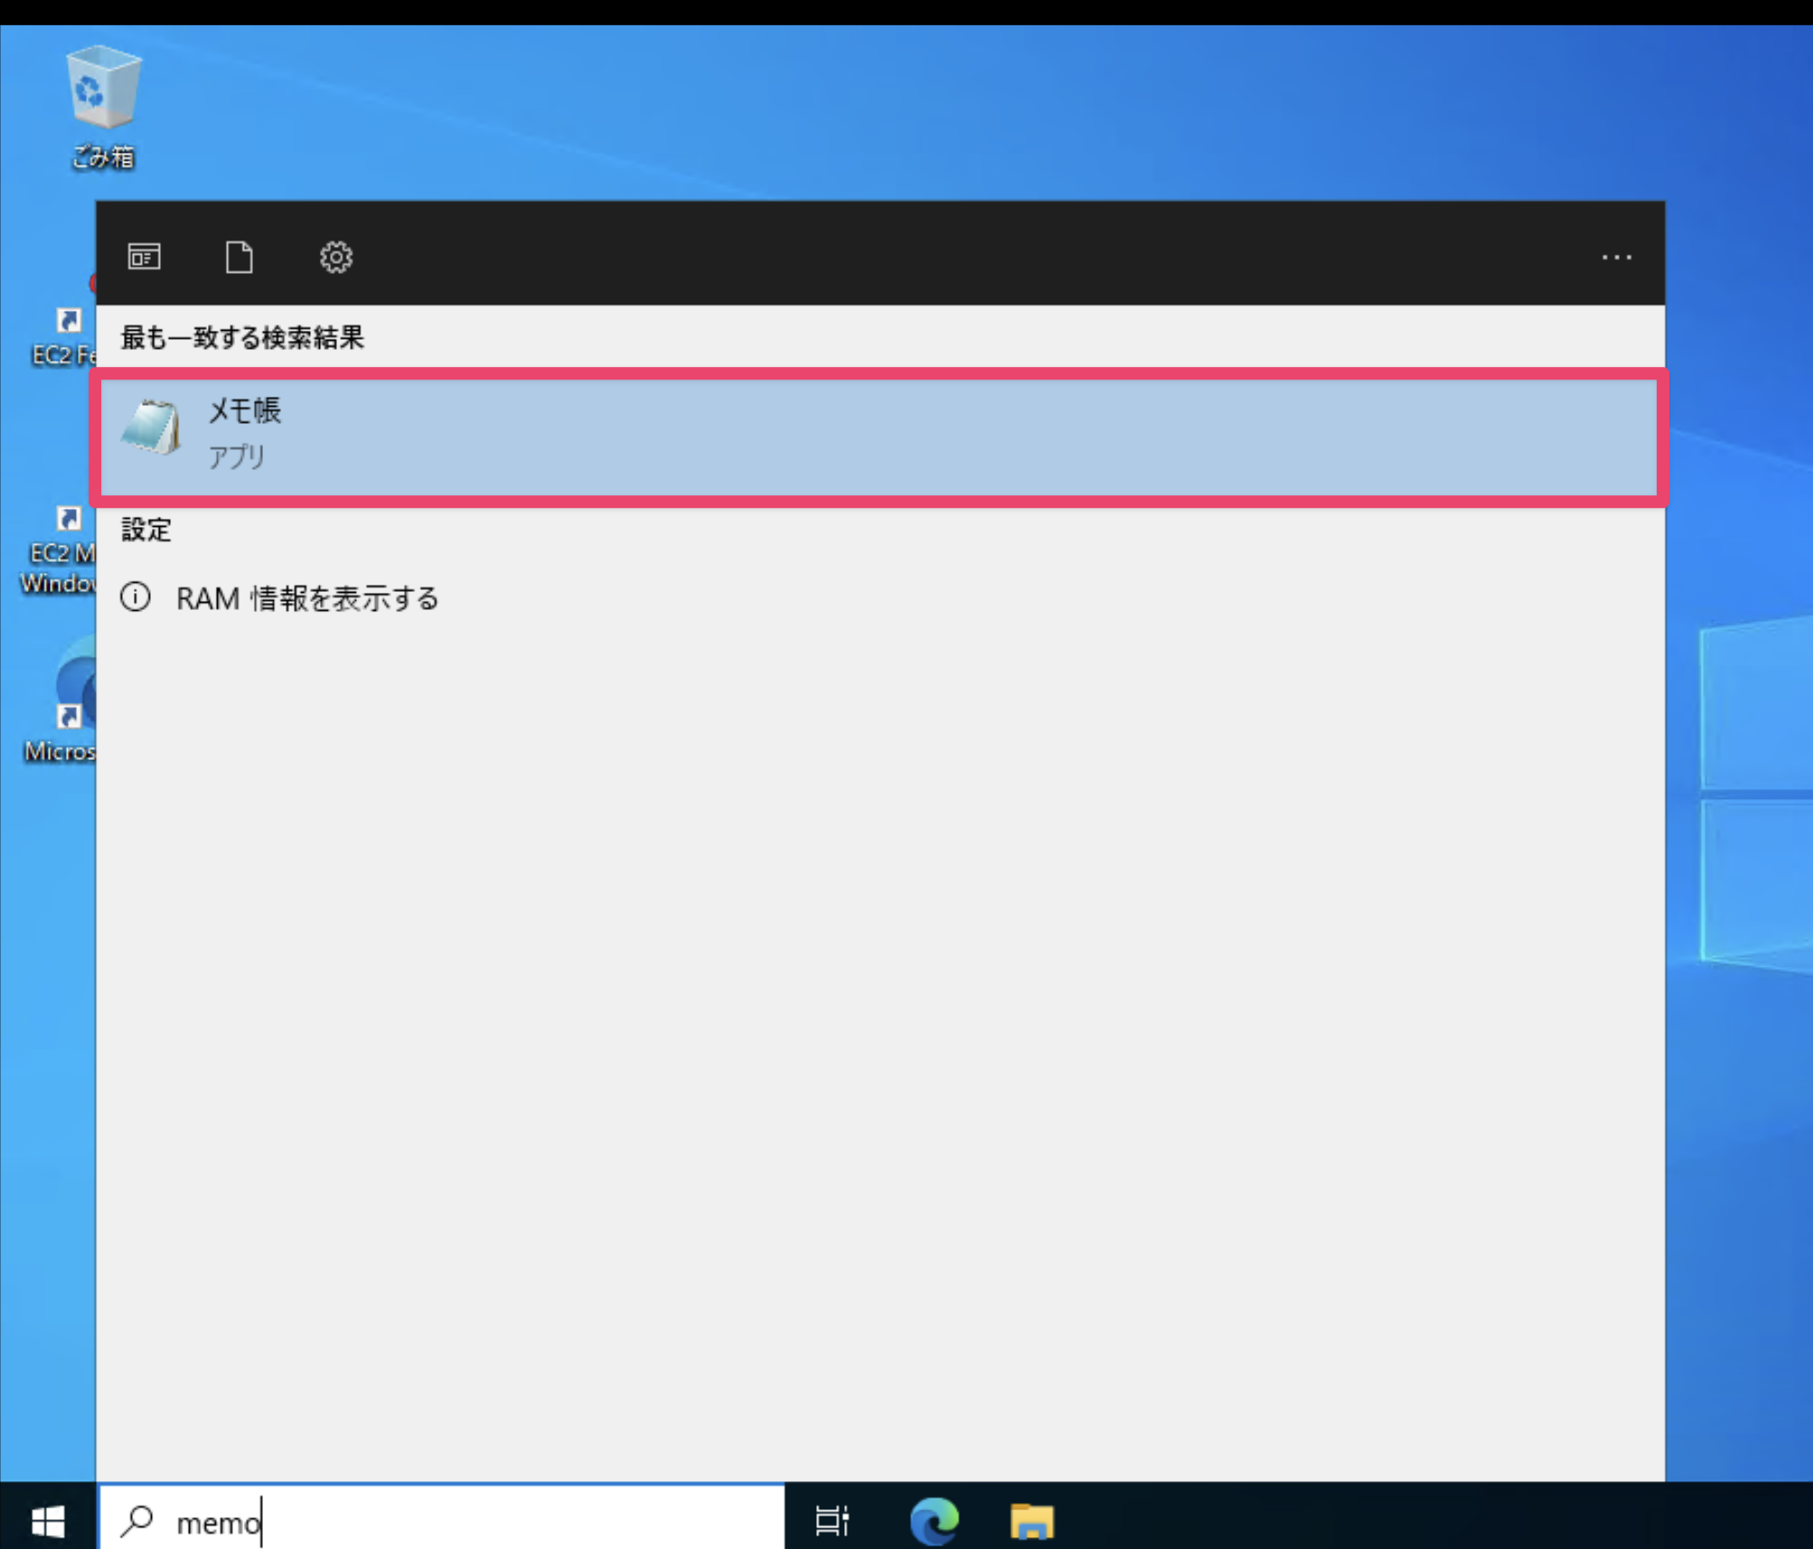This screenshot has width=1813, height=1549.
Task: Open Task View from the taskbar
Action: point(831,1521)
